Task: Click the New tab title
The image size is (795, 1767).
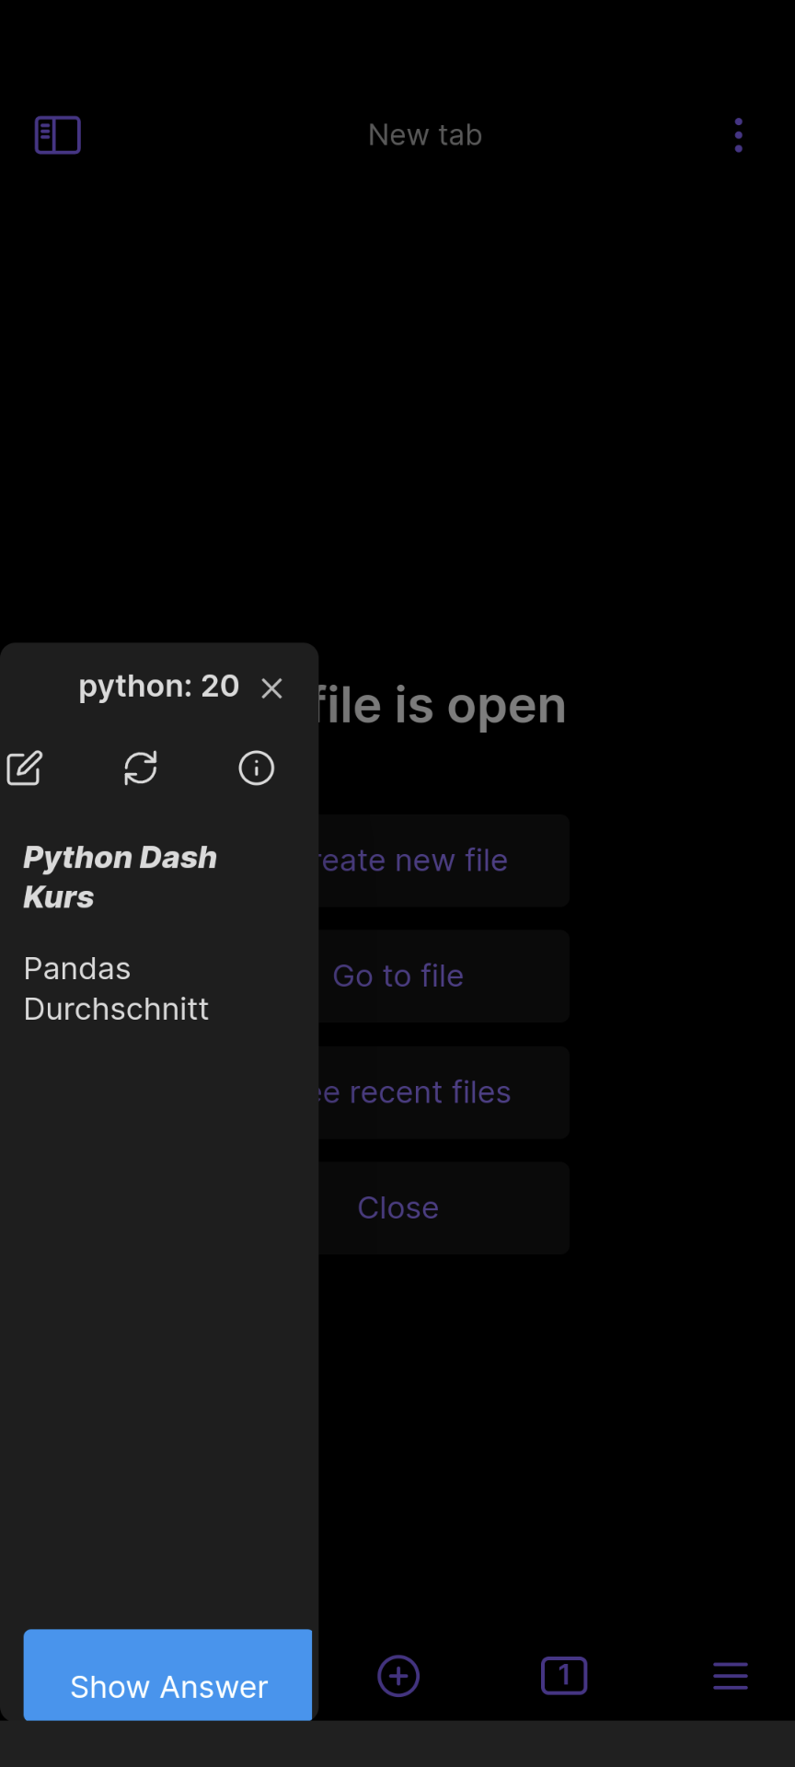Action: [x=424, y=134]
